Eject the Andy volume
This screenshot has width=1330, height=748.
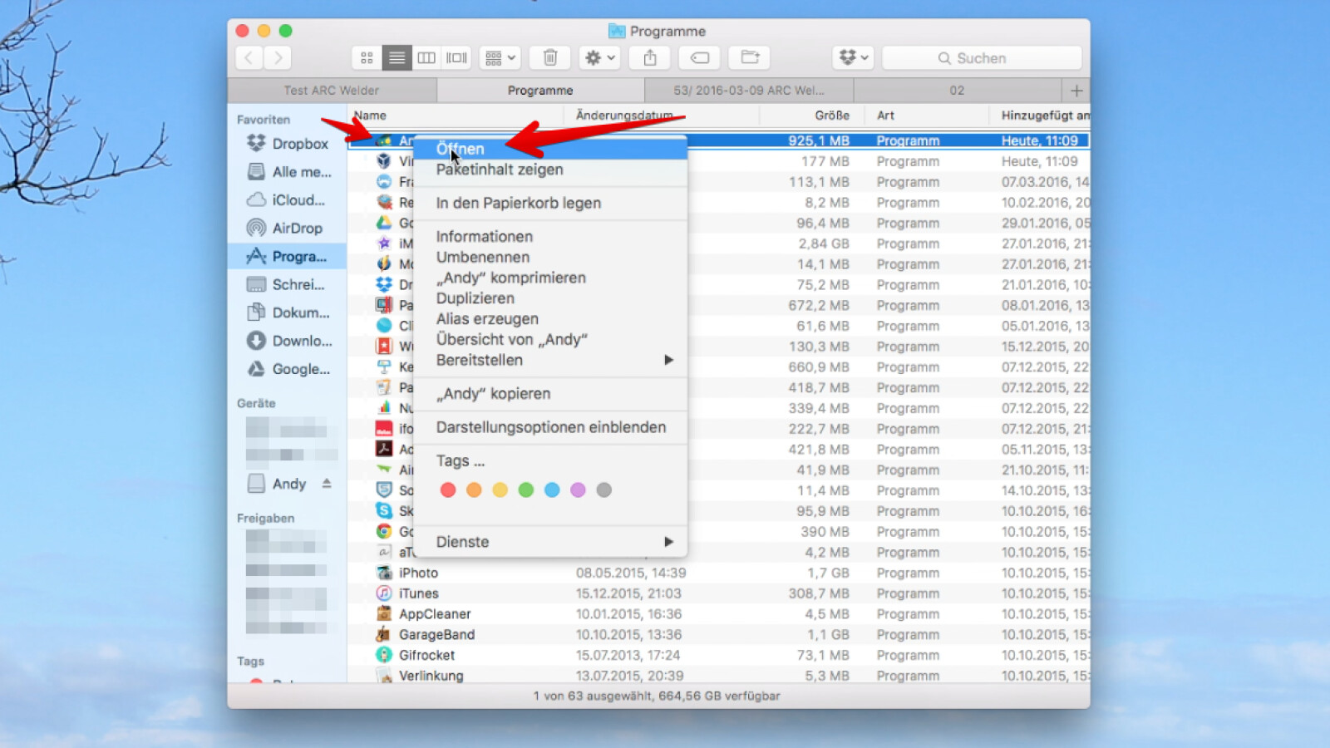[324, 483]
